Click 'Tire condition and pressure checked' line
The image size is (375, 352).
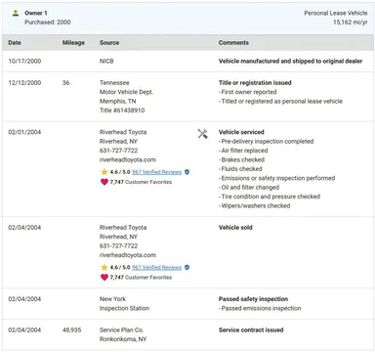(x=270, y=197)
